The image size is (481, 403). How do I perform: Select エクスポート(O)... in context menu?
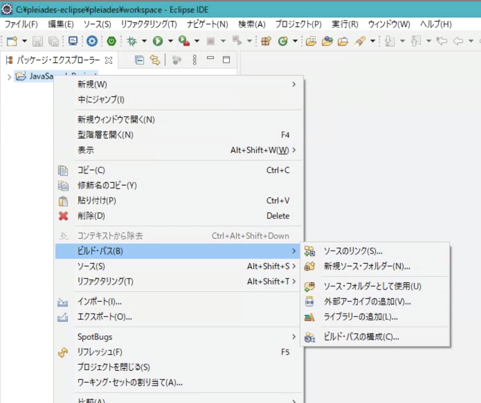(178, 317)
